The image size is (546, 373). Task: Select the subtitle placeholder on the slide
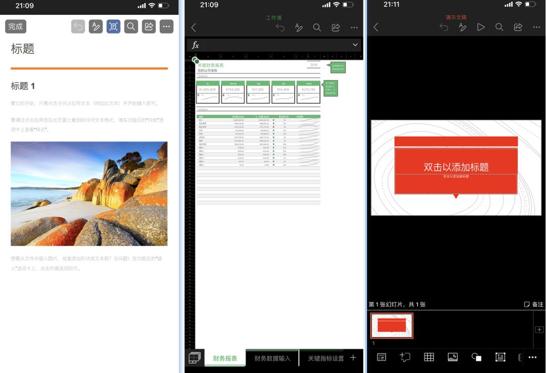click(x=456, y=184)
